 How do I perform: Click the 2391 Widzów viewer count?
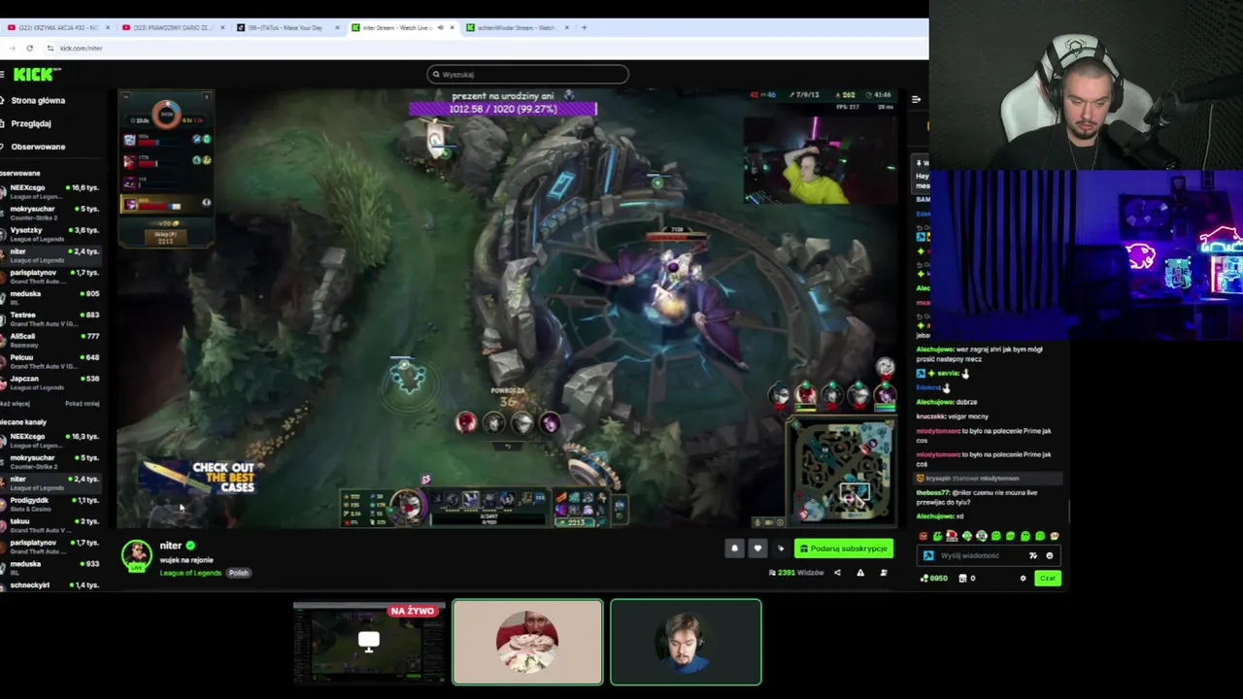(796, 573)
